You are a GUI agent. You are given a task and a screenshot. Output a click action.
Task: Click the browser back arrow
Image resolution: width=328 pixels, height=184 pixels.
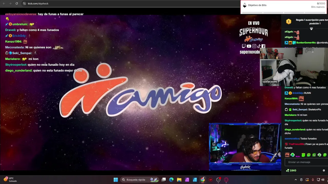coord(4,4)
